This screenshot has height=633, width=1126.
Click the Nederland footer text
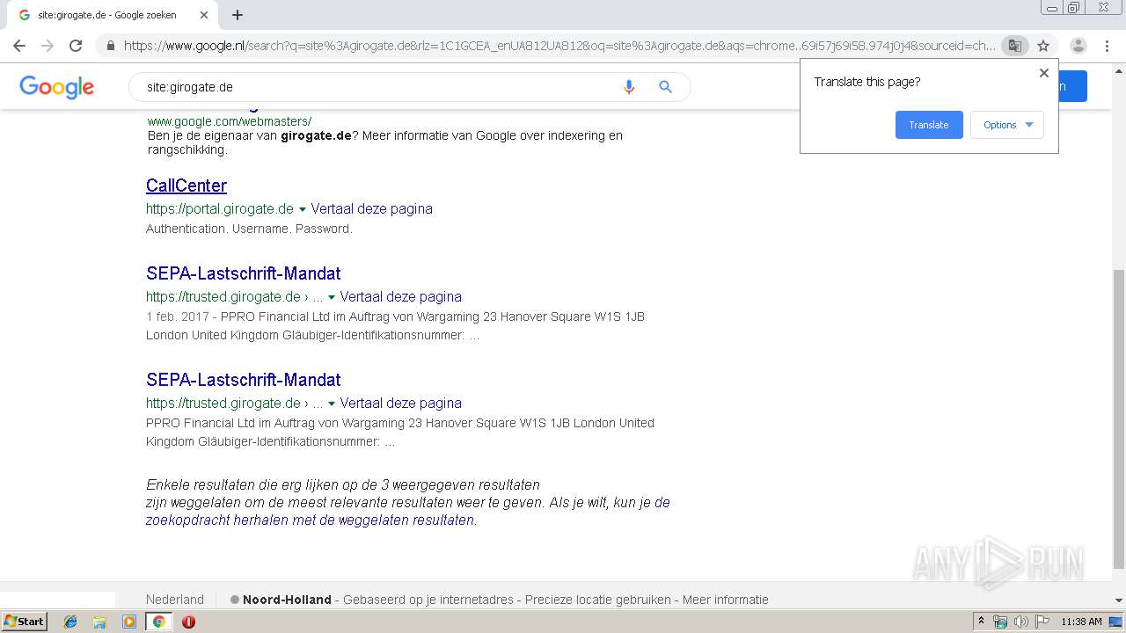pos(175,600)
